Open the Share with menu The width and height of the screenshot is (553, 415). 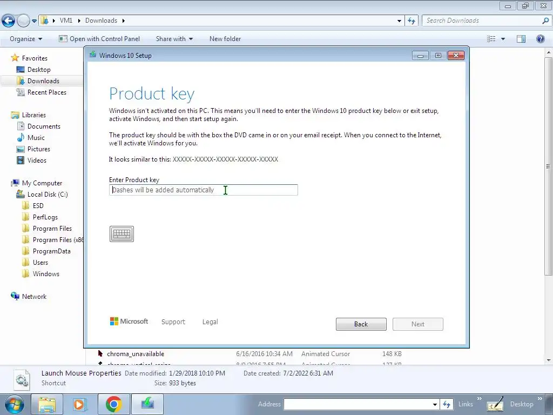174,39
